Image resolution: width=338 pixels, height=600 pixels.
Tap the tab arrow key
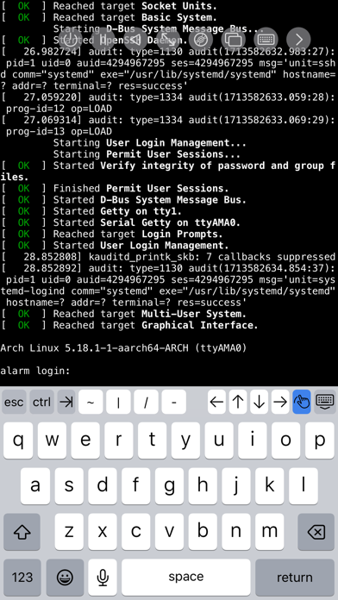pyautogui.click(x=66, y=402)
